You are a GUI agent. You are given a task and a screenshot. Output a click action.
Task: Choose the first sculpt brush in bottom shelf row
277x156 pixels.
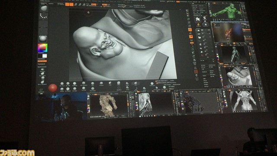coord(62,84)
